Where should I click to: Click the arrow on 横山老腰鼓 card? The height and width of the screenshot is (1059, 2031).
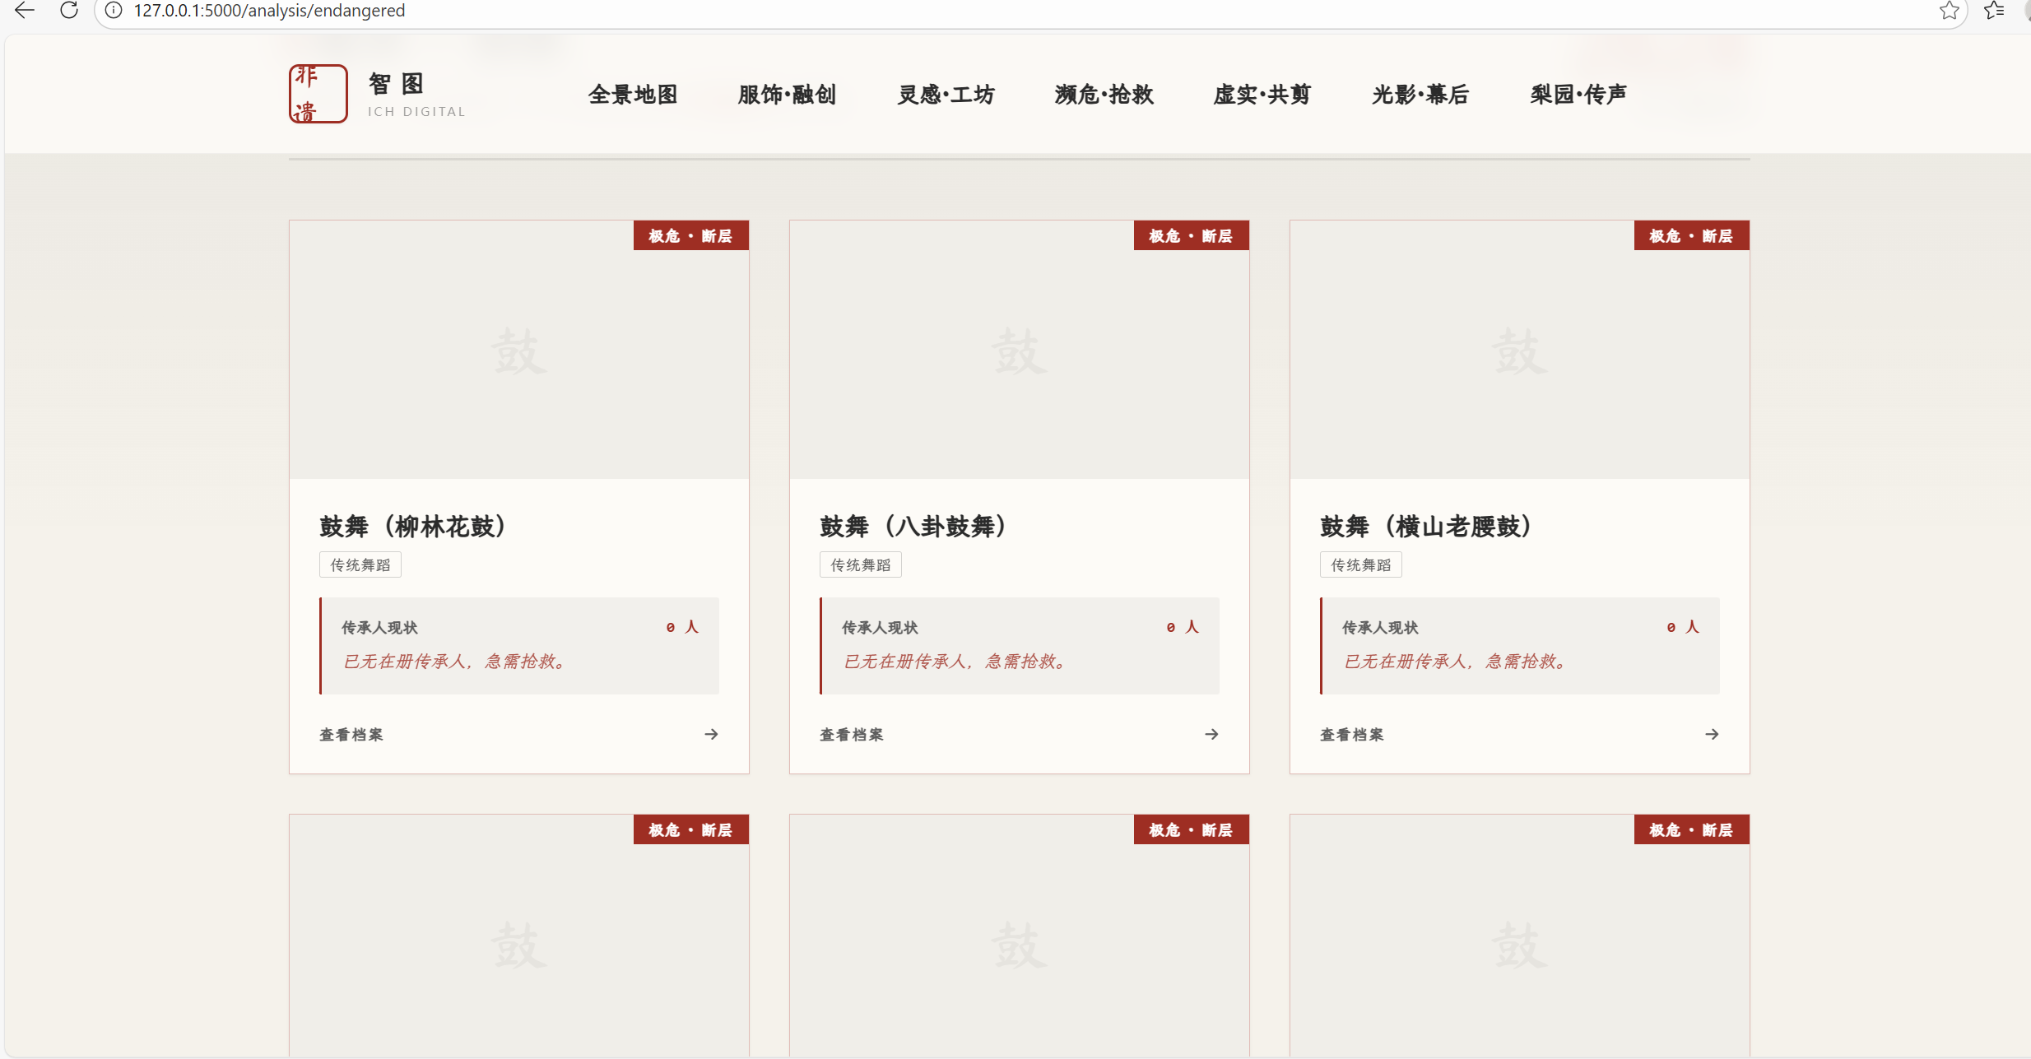[1712, 734]
